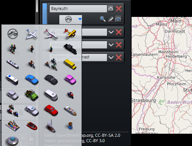
Task: Pick the single woman hiker with yellow hat
Action: point(51,49)
